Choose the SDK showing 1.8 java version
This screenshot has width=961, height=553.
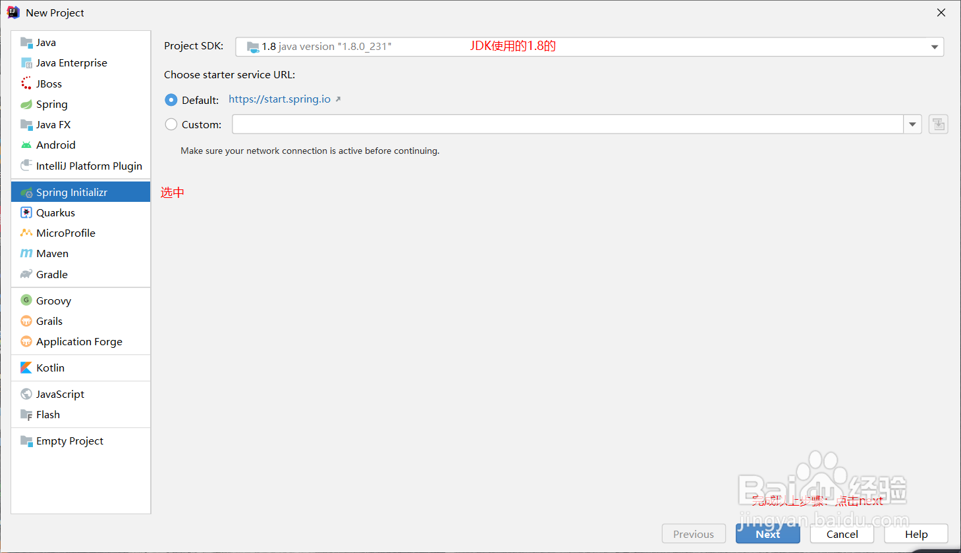pos(590,47)
